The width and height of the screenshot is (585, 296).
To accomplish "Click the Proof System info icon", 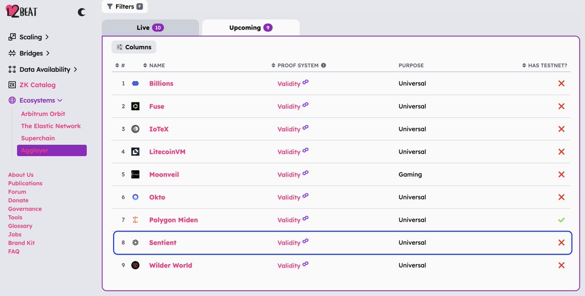I will pyautogui.click(x=323, y=65).
